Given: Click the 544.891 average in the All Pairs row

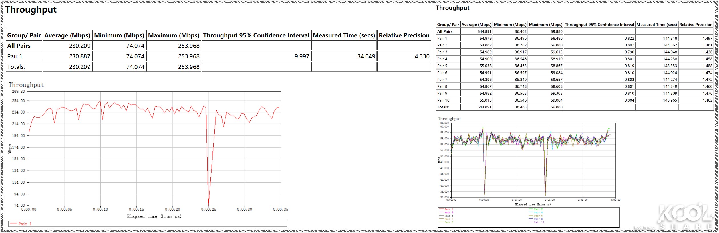Looking at the screenshot, I should (484, 31).
